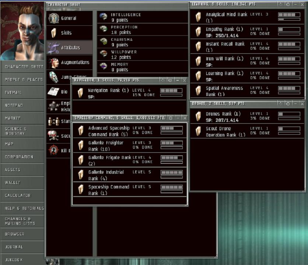Click the Willpower brain icon
The height and width of the screenshot is (265, 308).
[x=104, y=54]
